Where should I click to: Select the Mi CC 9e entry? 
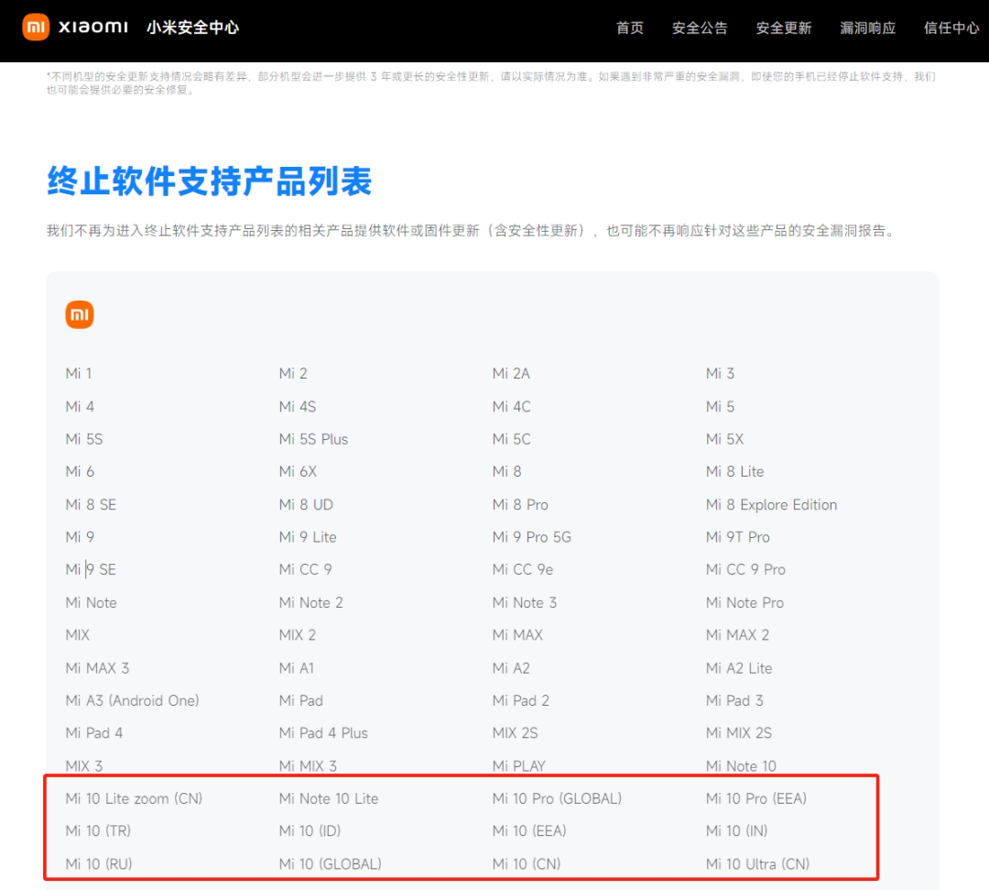pyautogui.click(x=523, y=570)
